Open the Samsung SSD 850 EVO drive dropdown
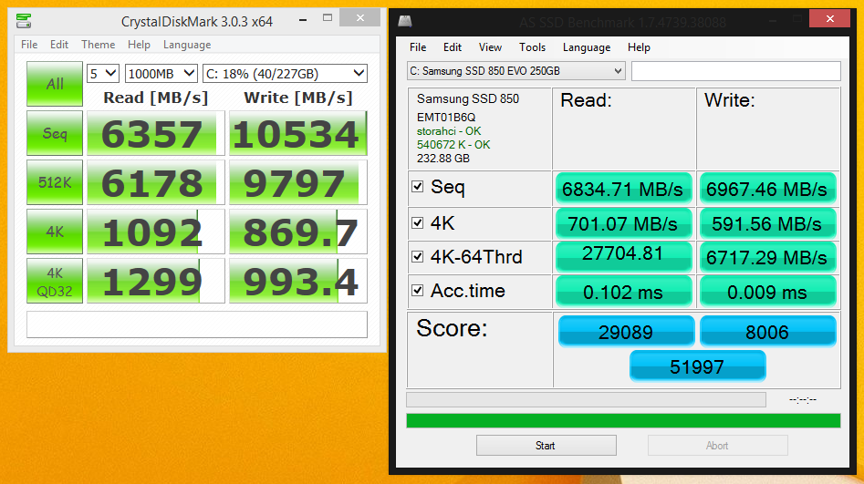Screen dimensions: 864x484 [515, 71]
